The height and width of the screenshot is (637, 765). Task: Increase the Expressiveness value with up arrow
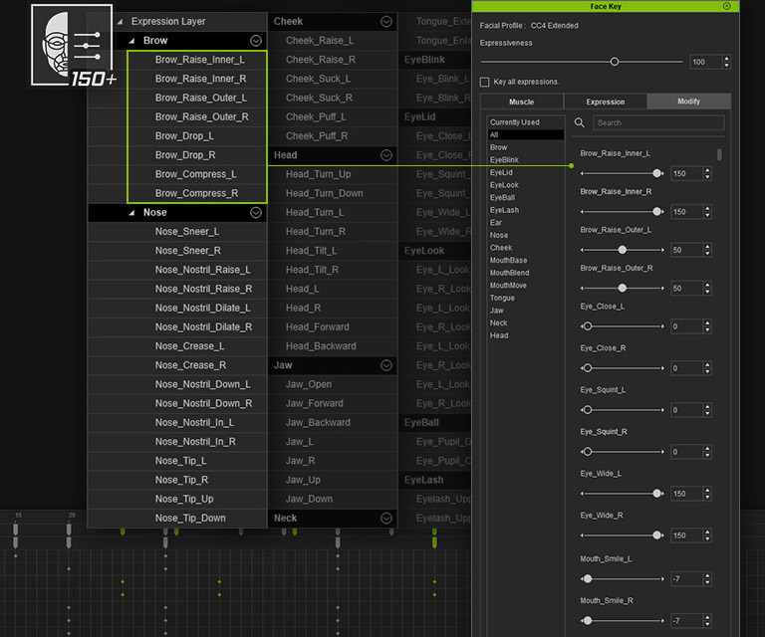click(x=726, y=58)
